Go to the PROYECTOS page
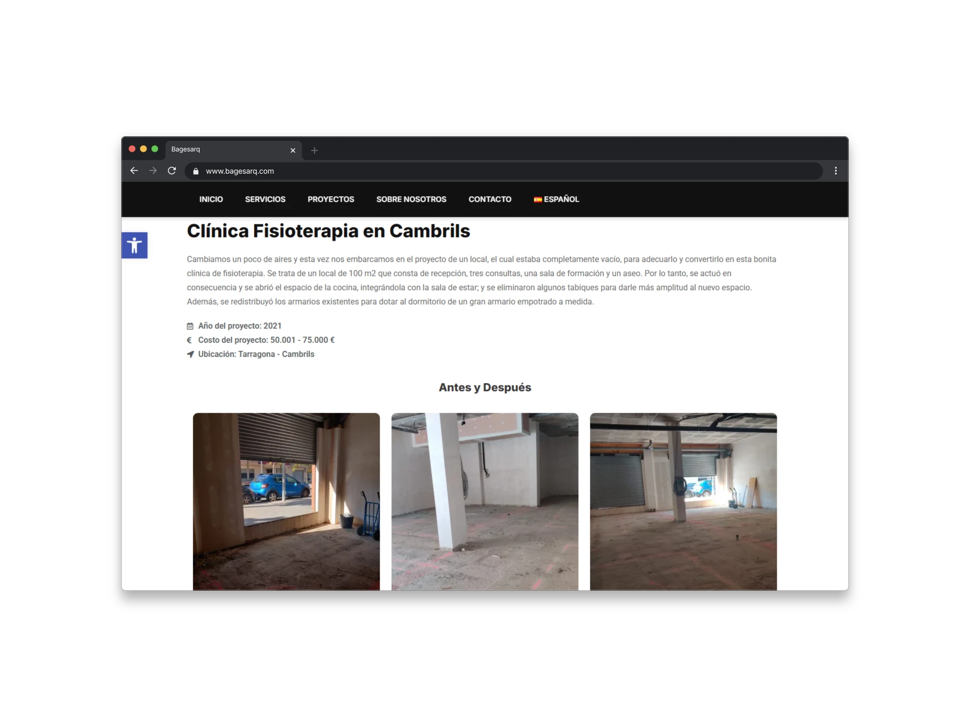This screenshot has width=970, height=727. tap(331, 199)
